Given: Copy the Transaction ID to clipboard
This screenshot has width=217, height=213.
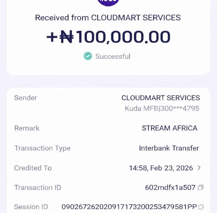Looking at the screenshot, I should click(200, 188).
